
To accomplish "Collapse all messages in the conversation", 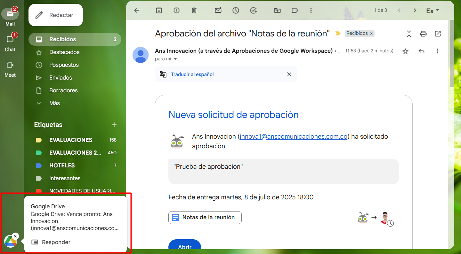I will tap(409, 34).
